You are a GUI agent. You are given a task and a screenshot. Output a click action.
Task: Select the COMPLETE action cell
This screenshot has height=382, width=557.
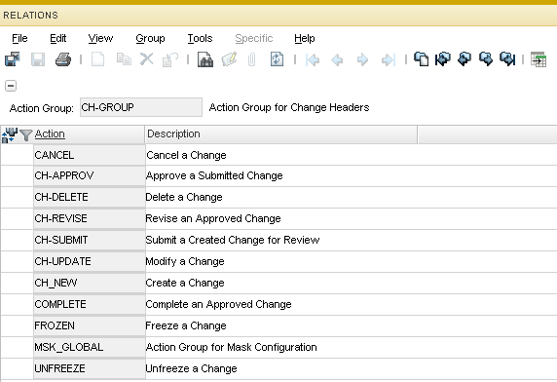[x=90, y=304]
